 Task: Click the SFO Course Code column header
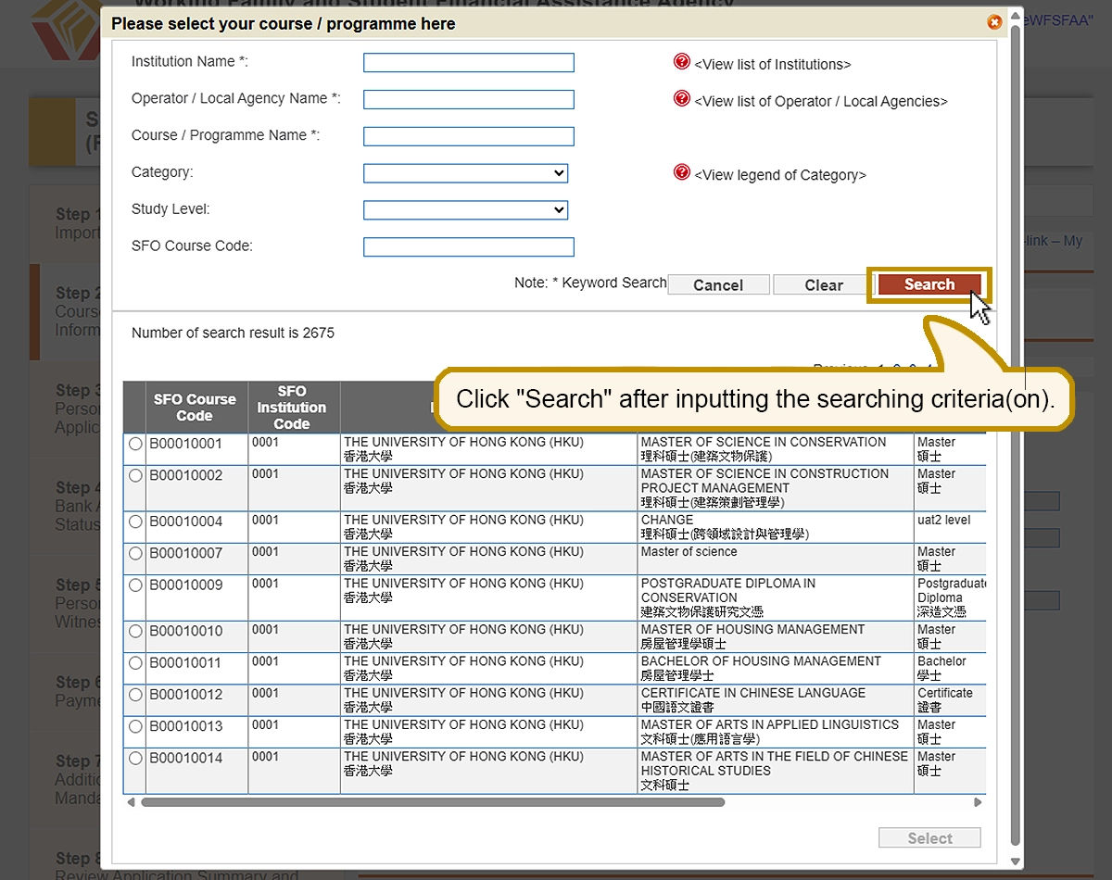pyautogui.click(x=195, y=408)
